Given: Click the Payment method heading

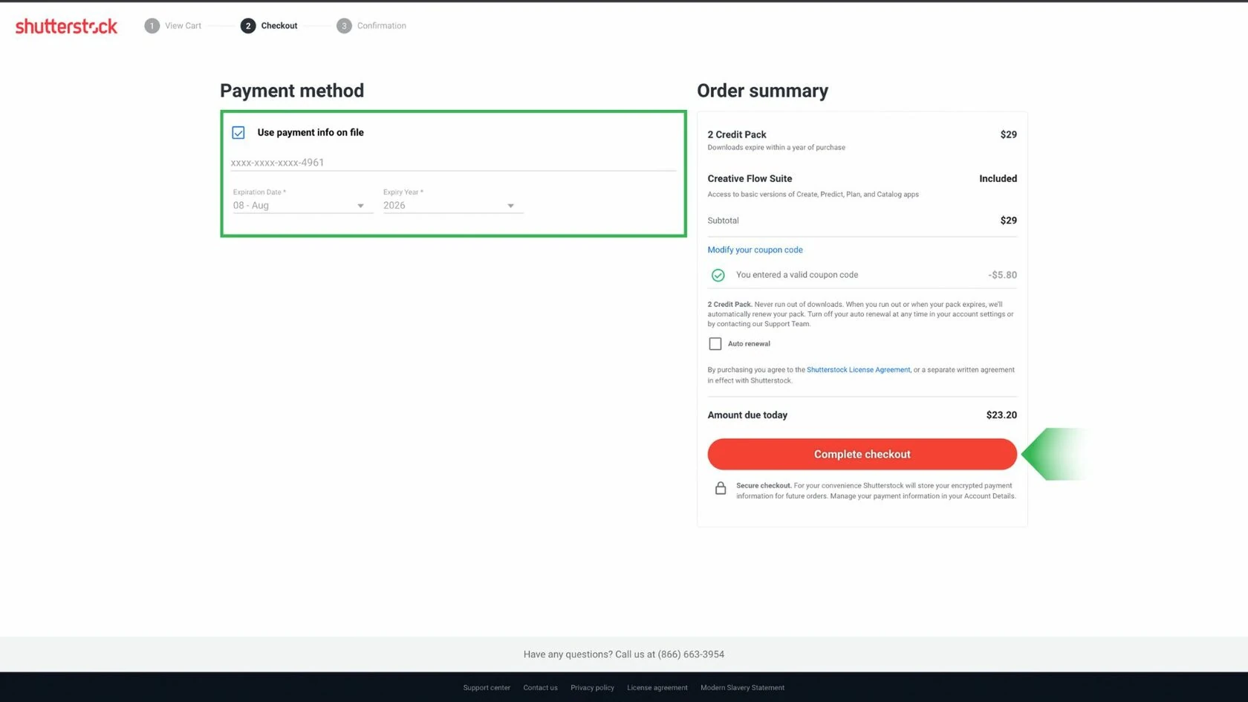Looking at the screenshot, I should [x=292, y=91].
